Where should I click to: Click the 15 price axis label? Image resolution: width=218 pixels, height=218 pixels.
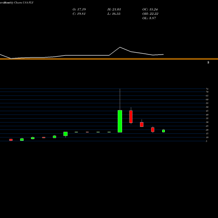coord(207,133)
